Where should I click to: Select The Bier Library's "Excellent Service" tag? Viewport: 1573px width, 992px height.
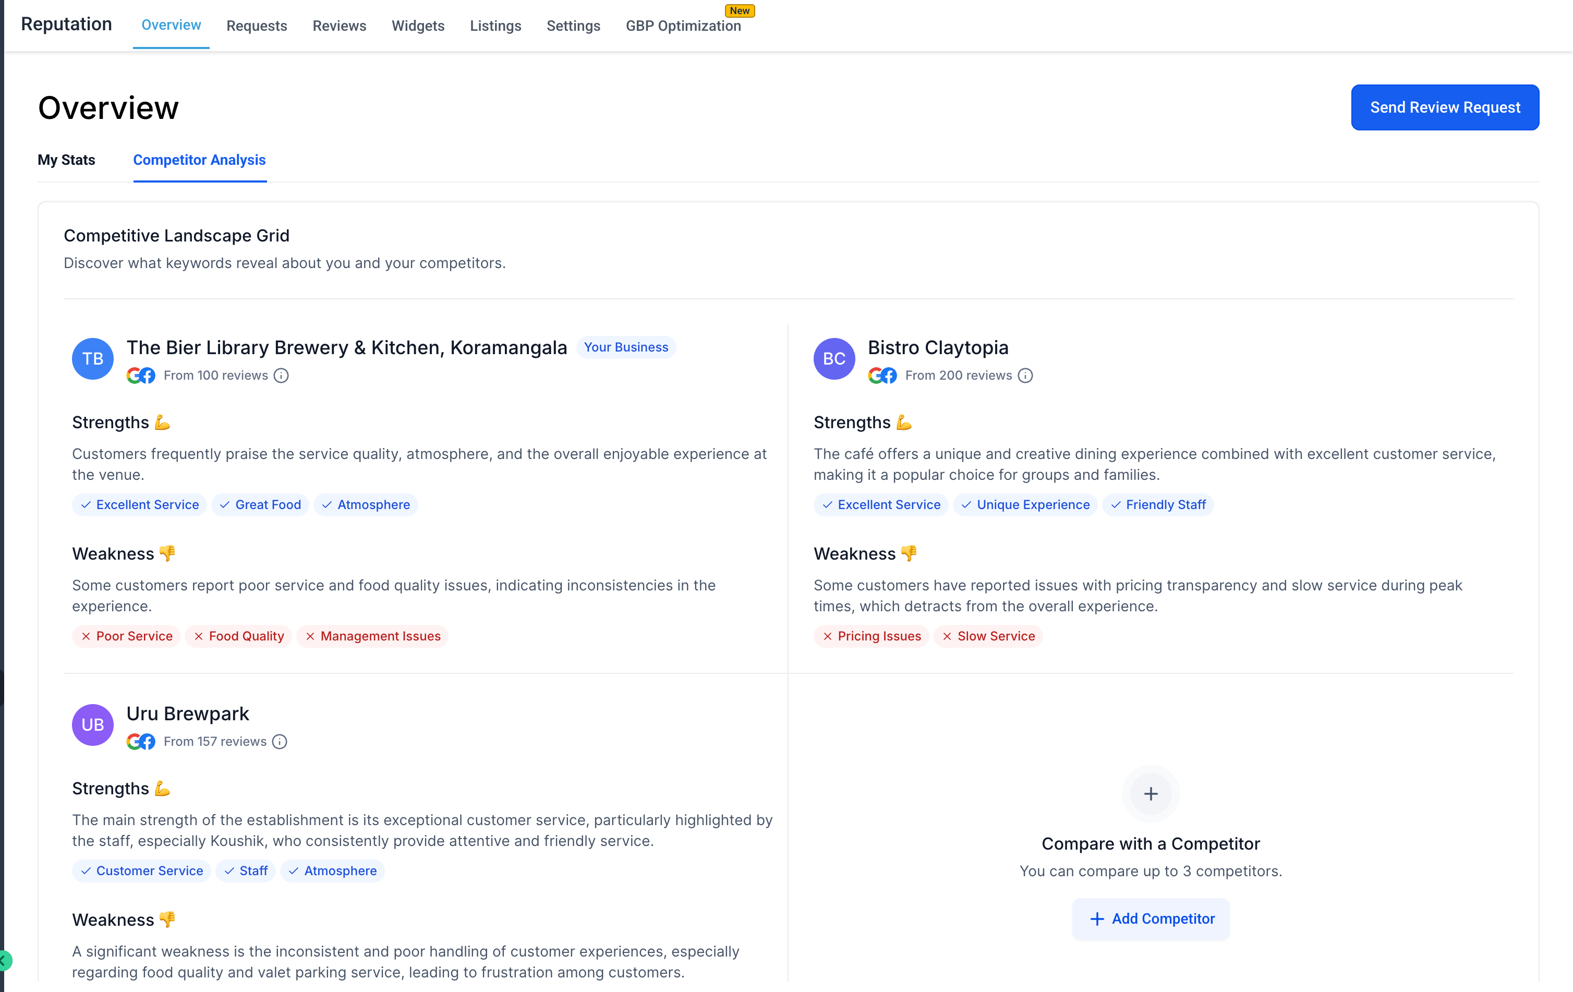(x=139, y=505)
